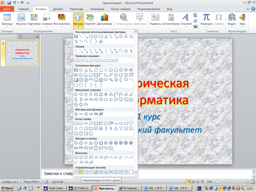The height and width of the screenshot is (192, 256).
Task: Select the straight line in Lines section
Action: (76, 51)
